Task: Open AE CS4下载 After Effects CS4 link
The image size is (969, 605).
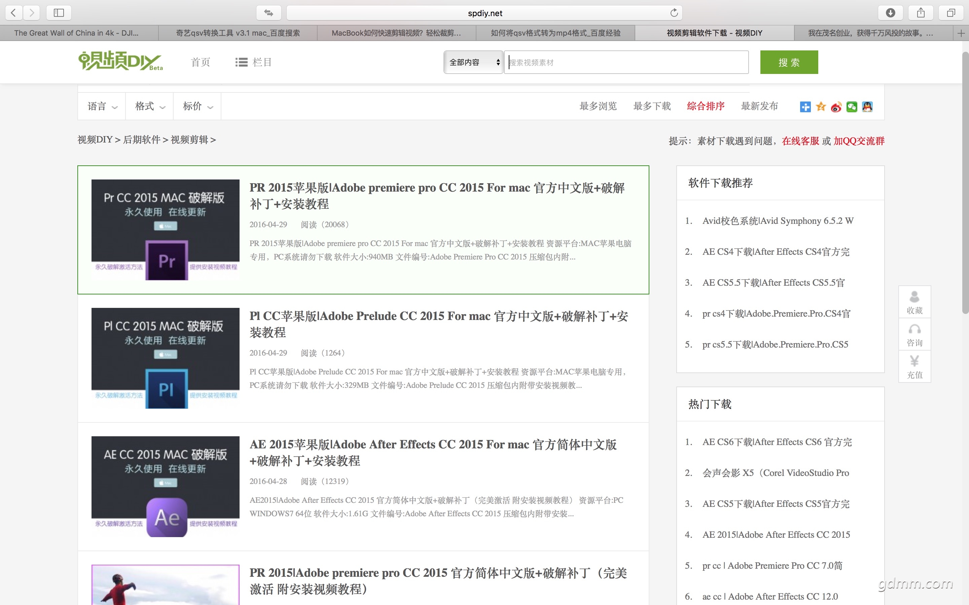Action: [x=776, y=252]
